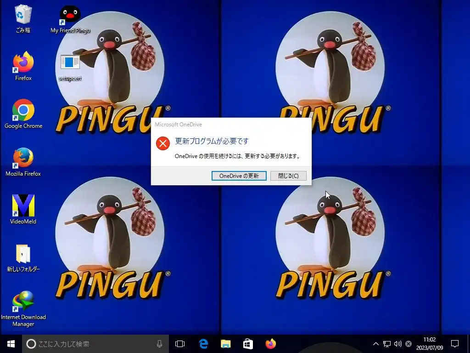Click the OneDrive の使用を続けるには message text

pyautogui.click(x=237, y=156)
